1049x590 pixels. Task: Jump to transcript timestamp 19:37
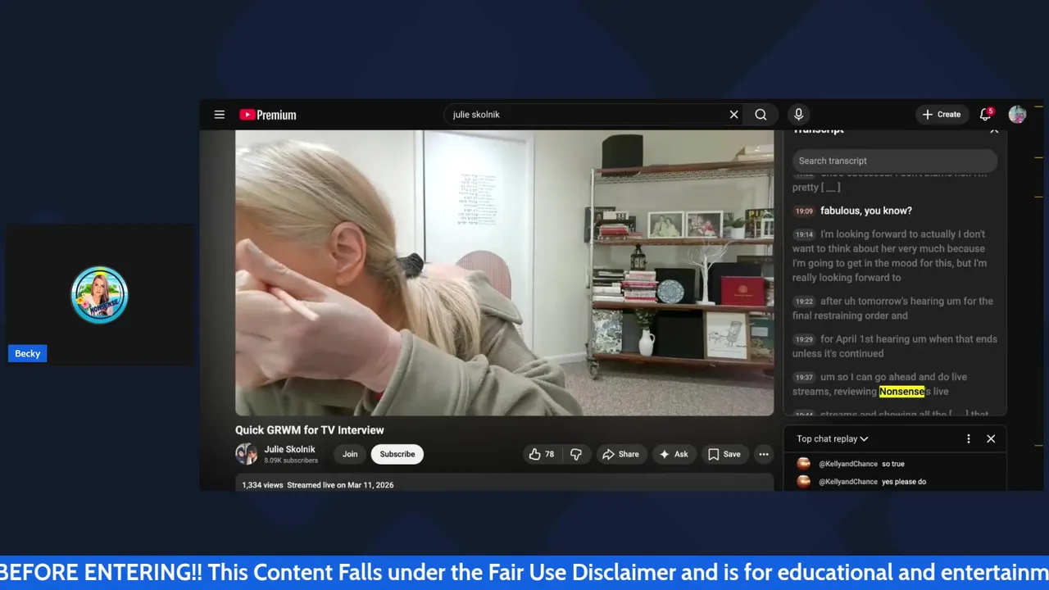point(804,377)
